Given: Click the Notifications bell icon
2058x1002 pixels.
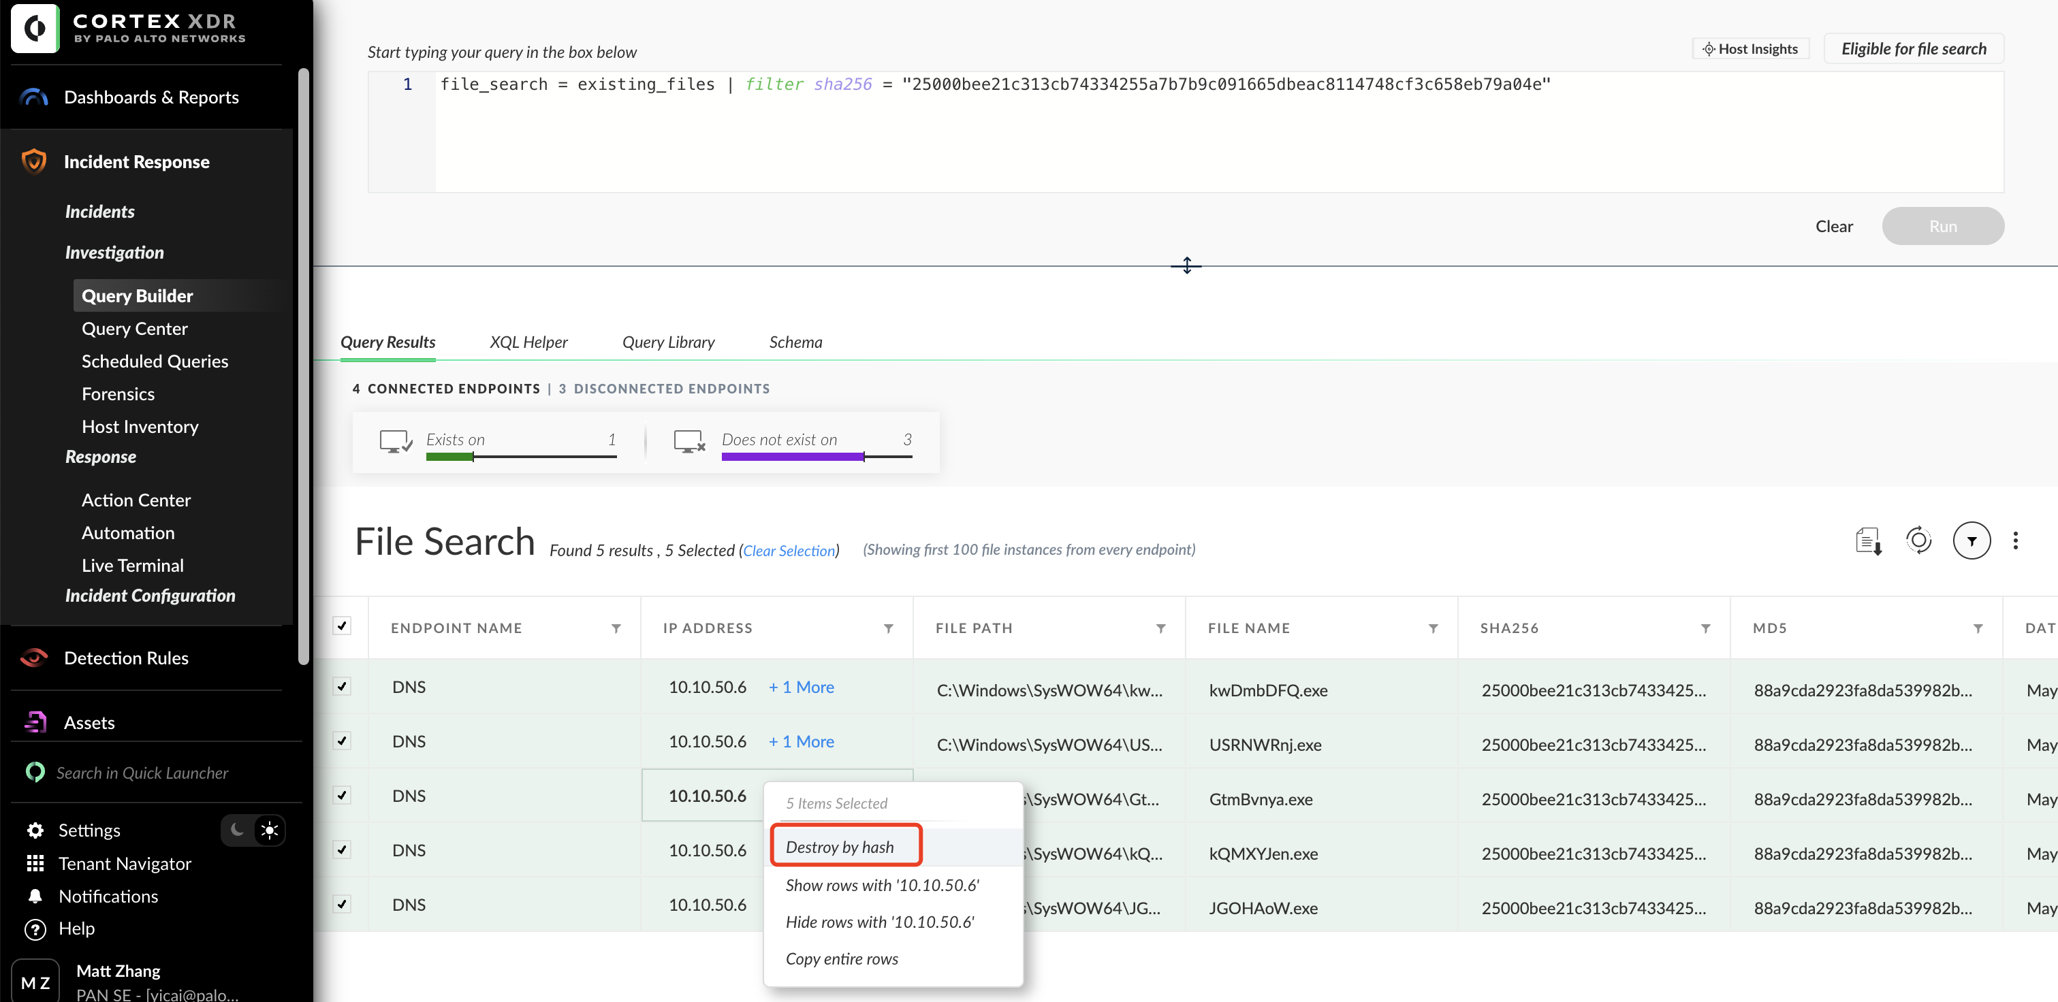Looking at the screenshot, I should (x=35, y=896).
